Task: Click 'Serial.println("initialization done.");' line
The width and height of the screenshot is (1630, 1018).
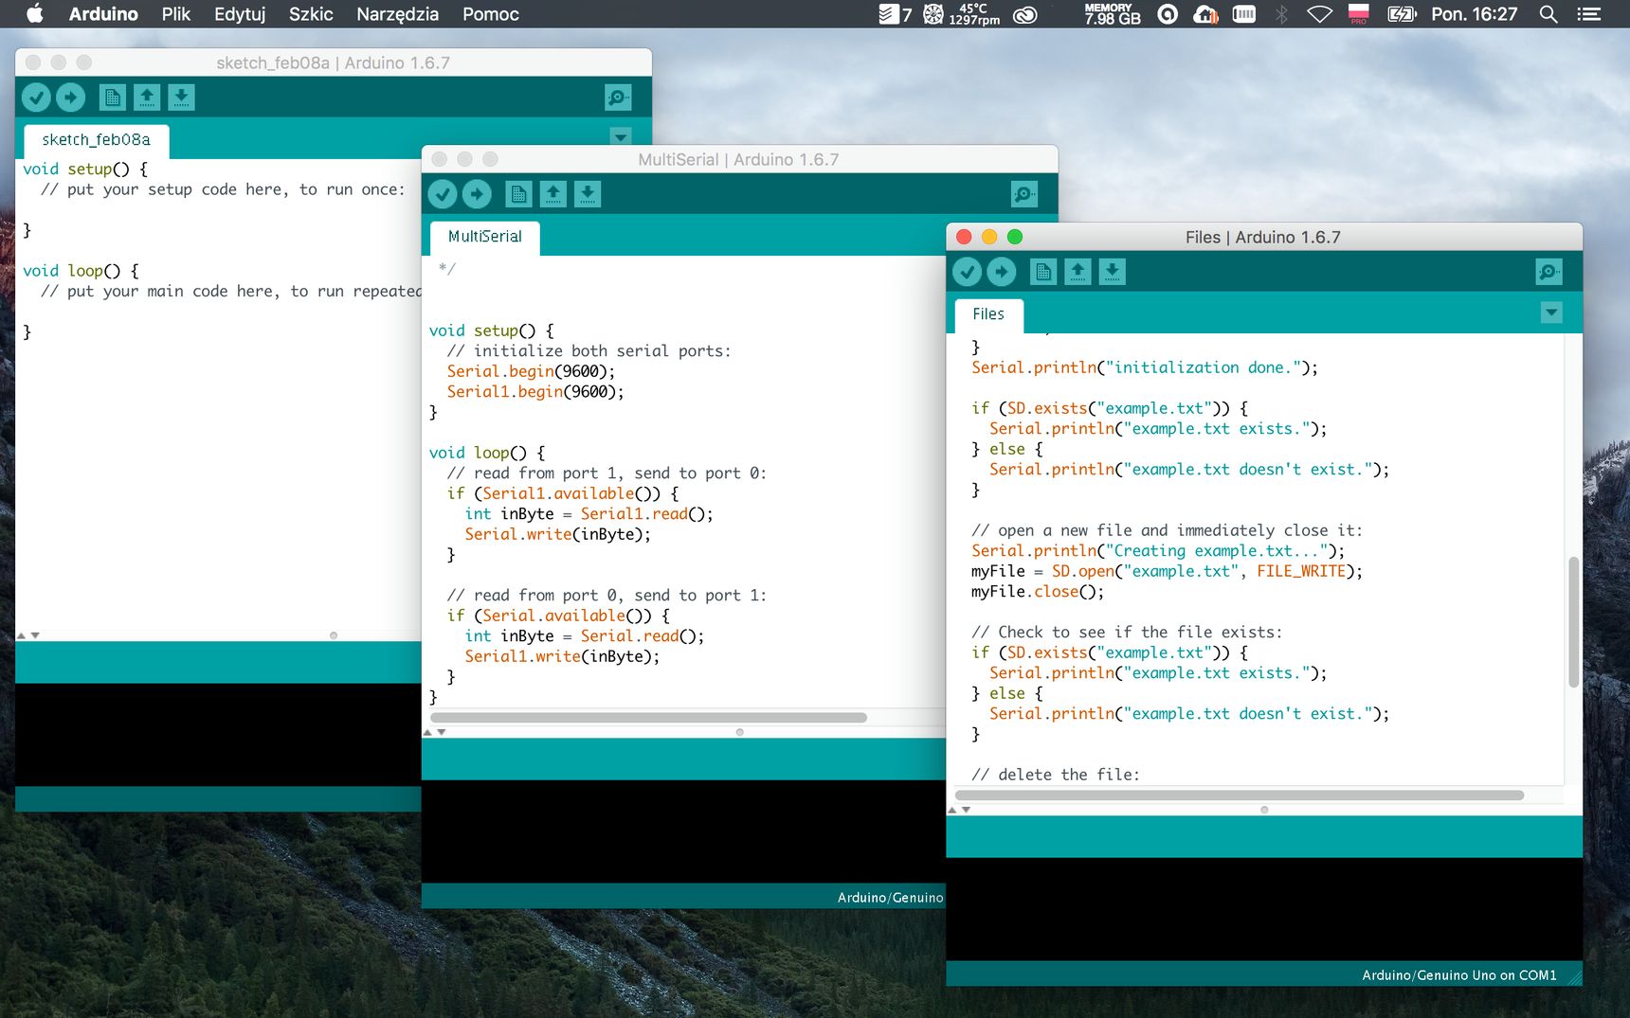Action: tap(1145, 367)
